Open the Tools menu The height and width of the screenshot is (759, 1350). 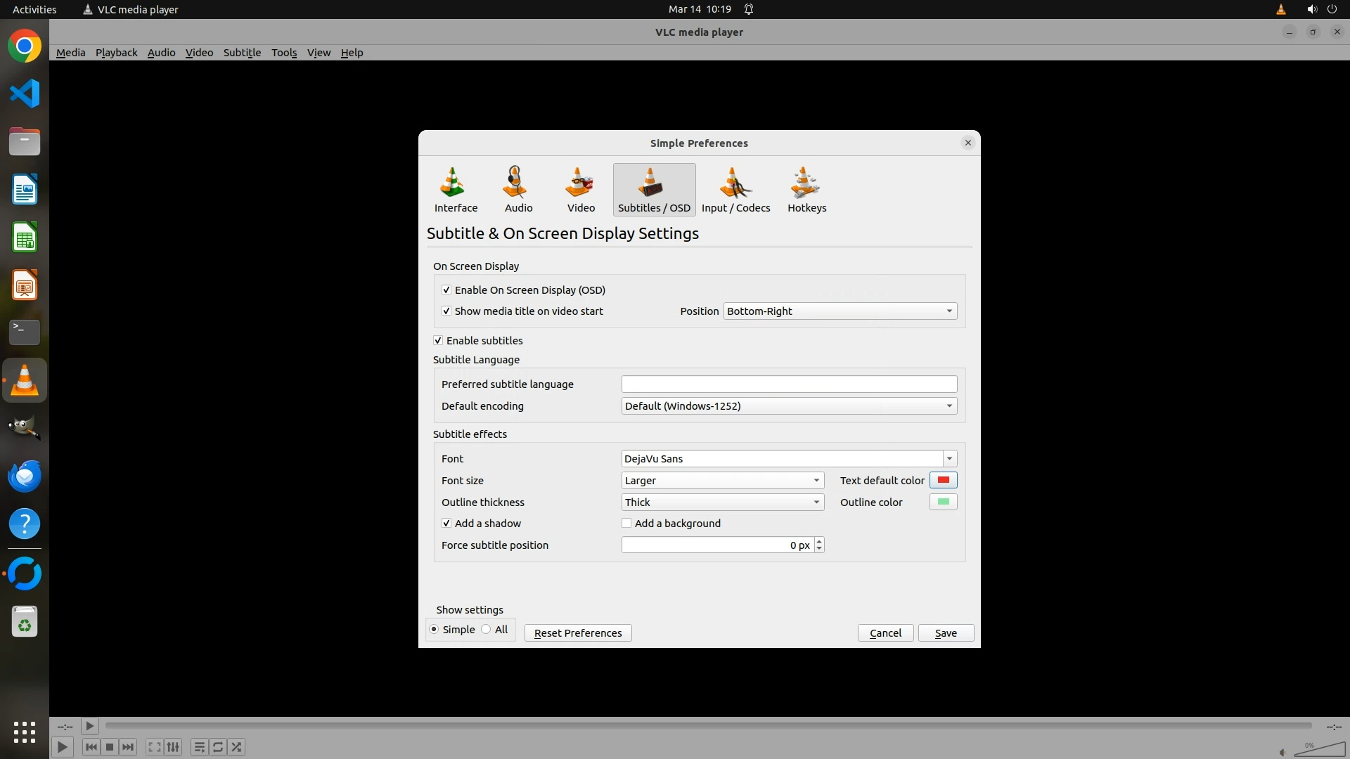point(284,53)
